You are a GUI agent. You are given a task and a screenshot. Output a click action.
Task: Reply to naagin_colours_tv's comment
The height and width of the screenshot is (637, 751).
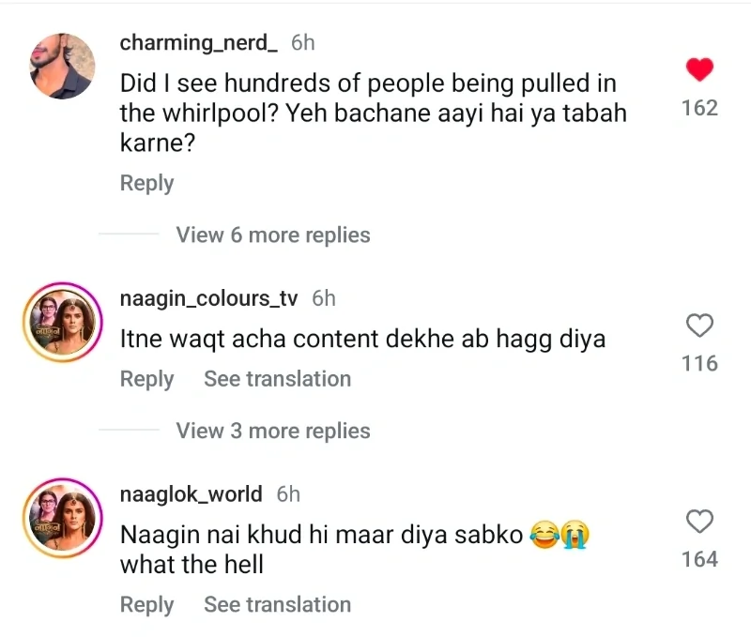146,379
